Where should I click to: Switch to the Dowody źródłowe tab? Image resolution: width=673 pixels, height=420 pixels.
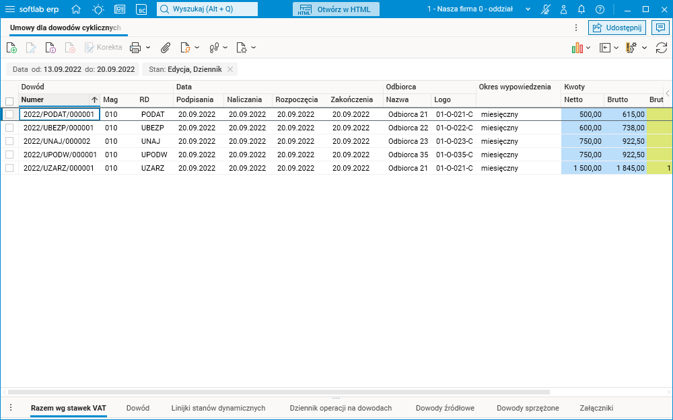coord(445,408)
